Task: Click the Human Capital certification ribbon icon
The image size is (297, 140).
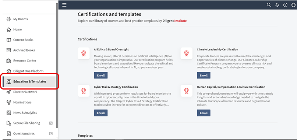Action: 186,91
